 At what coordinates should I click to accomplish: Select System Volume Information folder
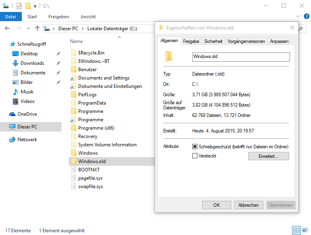click(107, 145)
